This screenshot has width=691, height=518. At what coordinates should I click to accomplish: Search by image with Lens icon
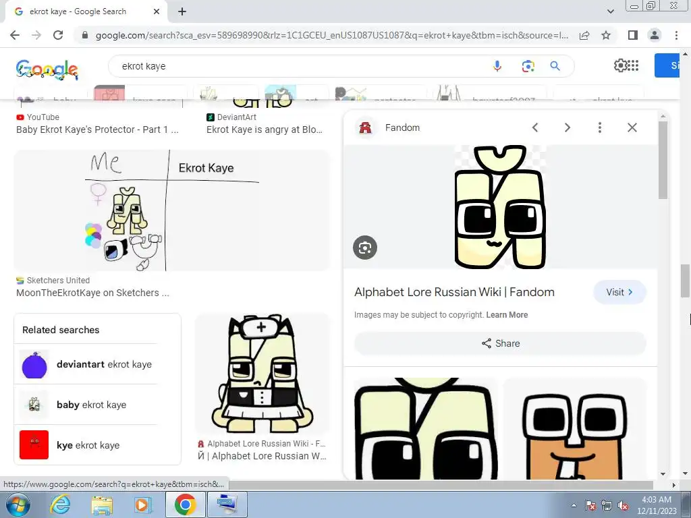pyautogui.click(x=528, y=66)
